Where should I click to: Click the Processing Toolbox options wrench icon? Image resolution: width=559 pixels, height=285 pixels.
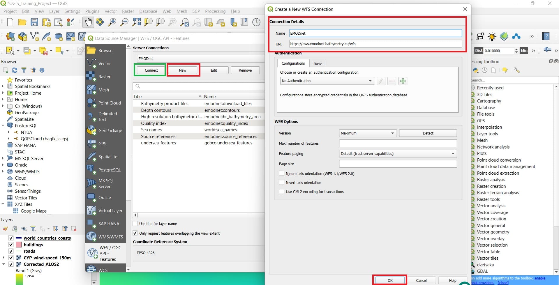(x=517, y=70)
